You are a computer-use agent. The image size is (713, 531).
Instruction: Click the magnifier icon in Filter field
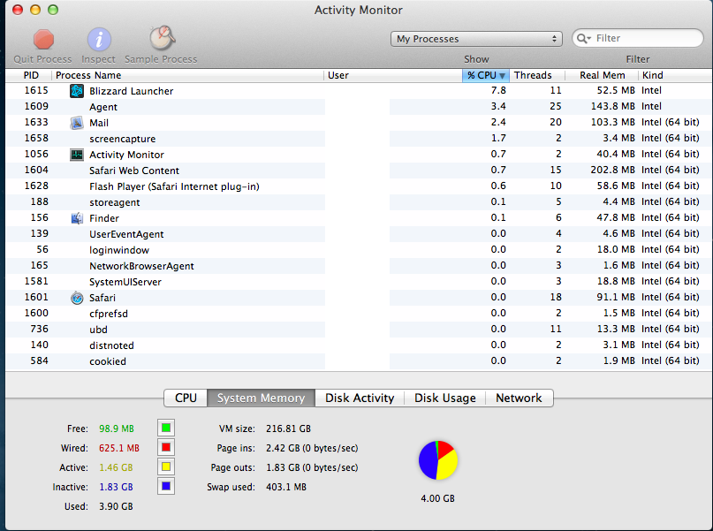tap(584, 39)
